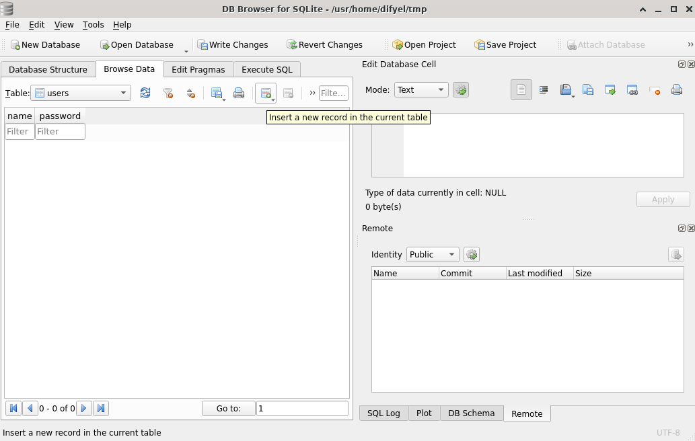Screen dimensions: 695x441
Task: Clear all sorting in the table
Action: pyautogui.click(x=190, y=93)
